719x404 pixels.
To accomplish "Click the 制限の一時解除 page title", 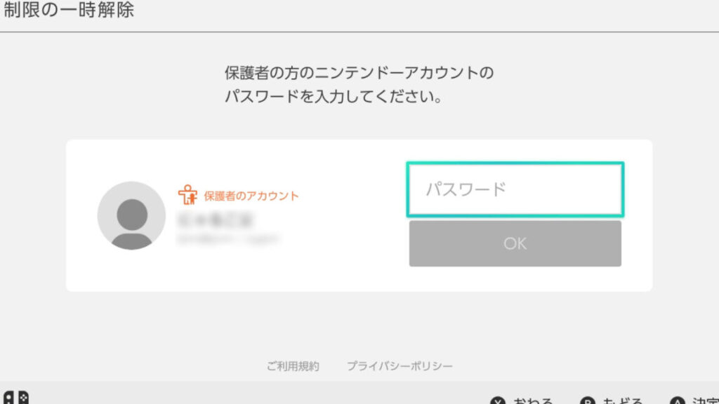I will coord(68,11).
